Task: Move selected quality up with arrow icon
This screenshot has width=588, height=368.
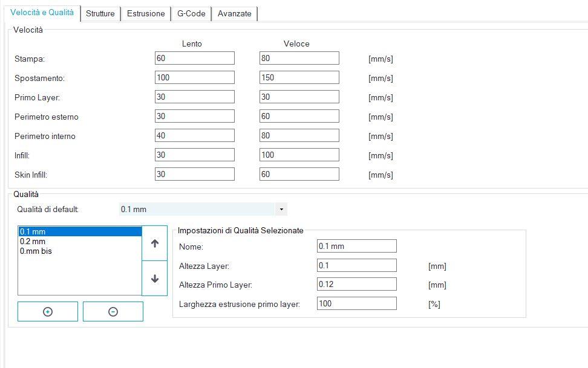Action: click(x=154, y=243)
